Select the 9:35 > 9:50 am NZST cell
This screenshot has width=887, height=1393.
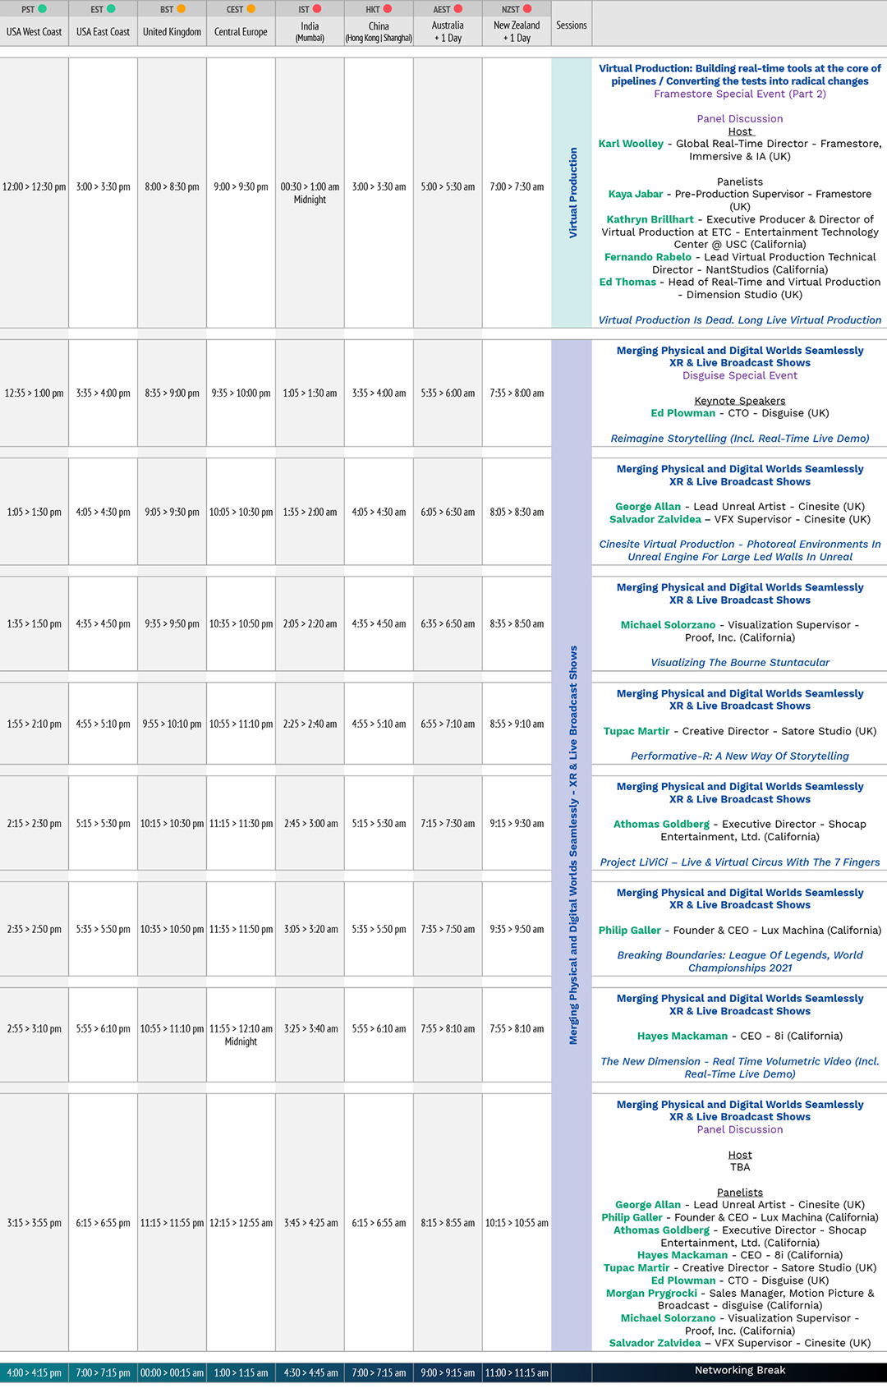point(517,929)
